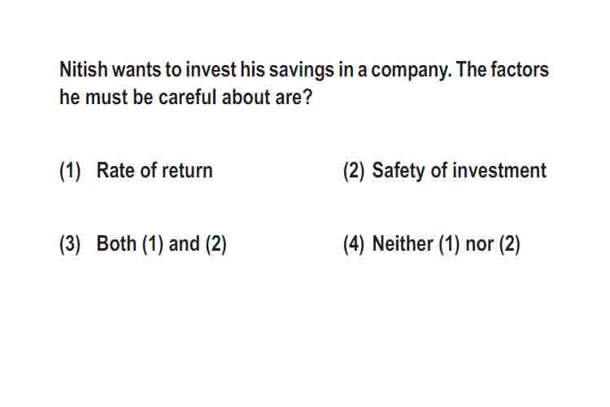Click the word invest in question
This screenshot has width=610, height=407.
[211, 69]
